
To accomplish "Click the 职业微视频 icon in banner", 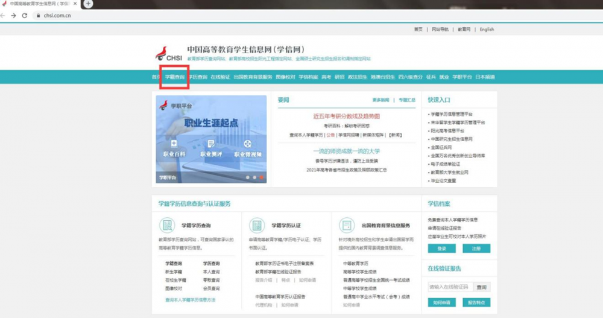I will click(x=248, y=144).
